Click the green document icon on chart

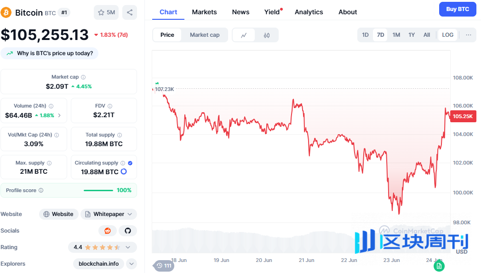[x=439, y=266]
